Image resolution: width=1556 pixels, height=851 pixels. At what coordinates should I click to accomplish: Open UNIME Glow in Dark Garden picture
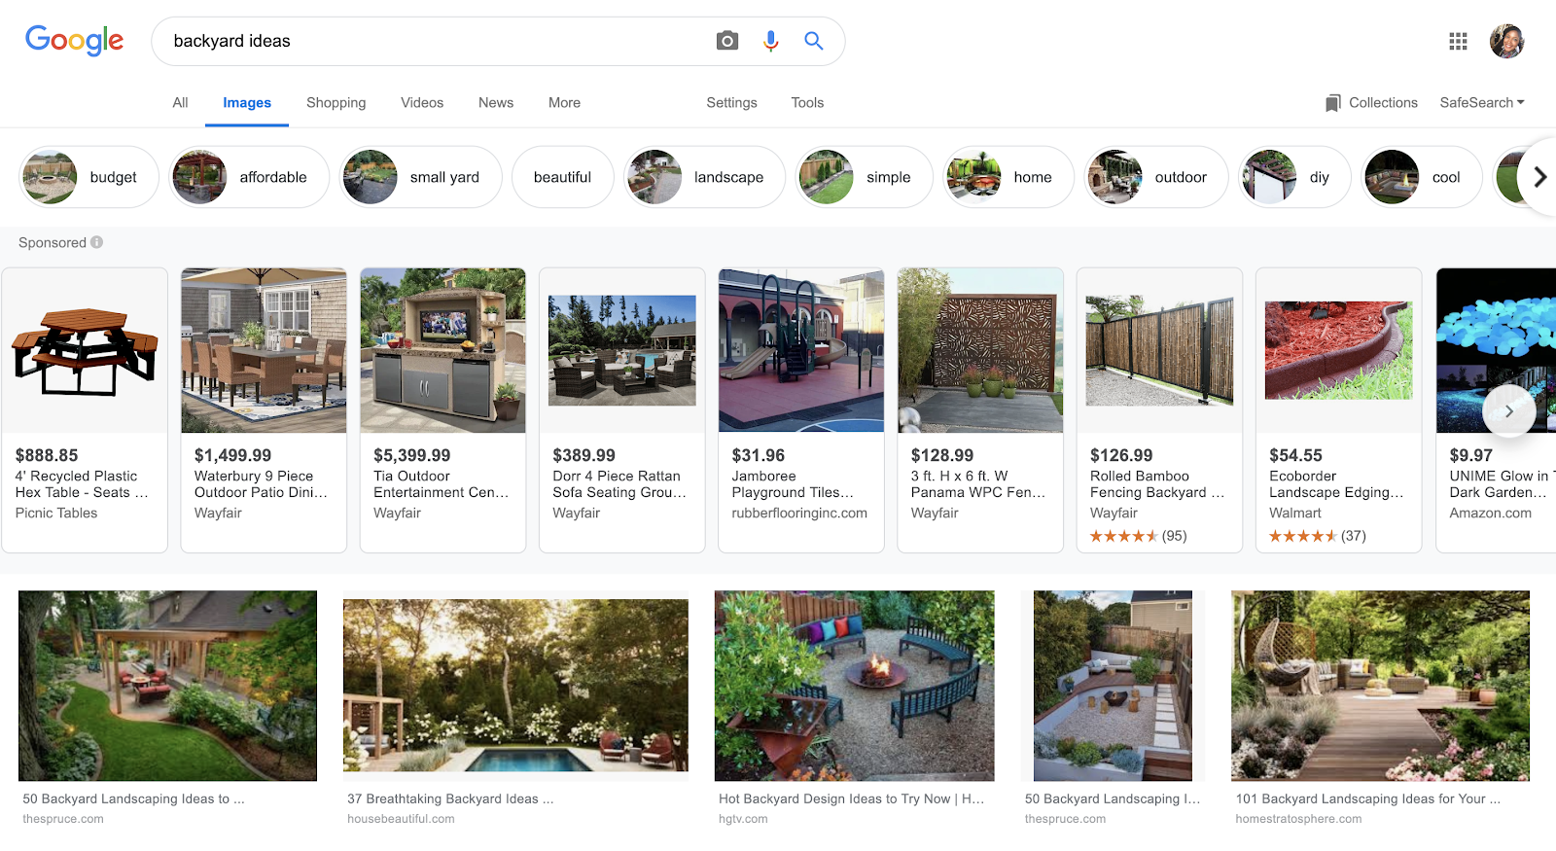pos(1496,350)
